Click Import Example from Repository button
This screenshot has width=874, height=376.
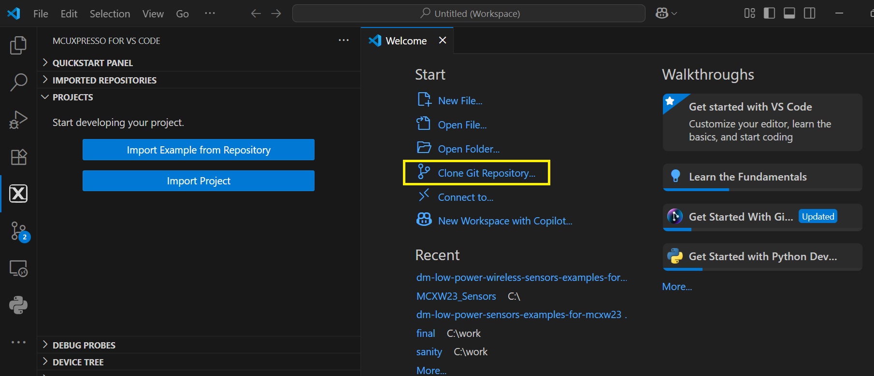click(198, 150)
